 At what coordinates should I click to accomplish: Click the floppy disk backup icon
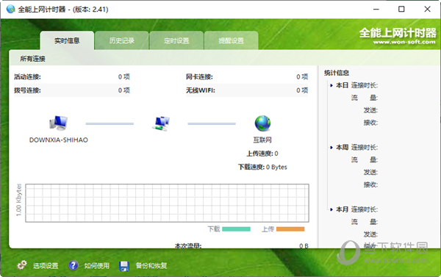point(124,266)
